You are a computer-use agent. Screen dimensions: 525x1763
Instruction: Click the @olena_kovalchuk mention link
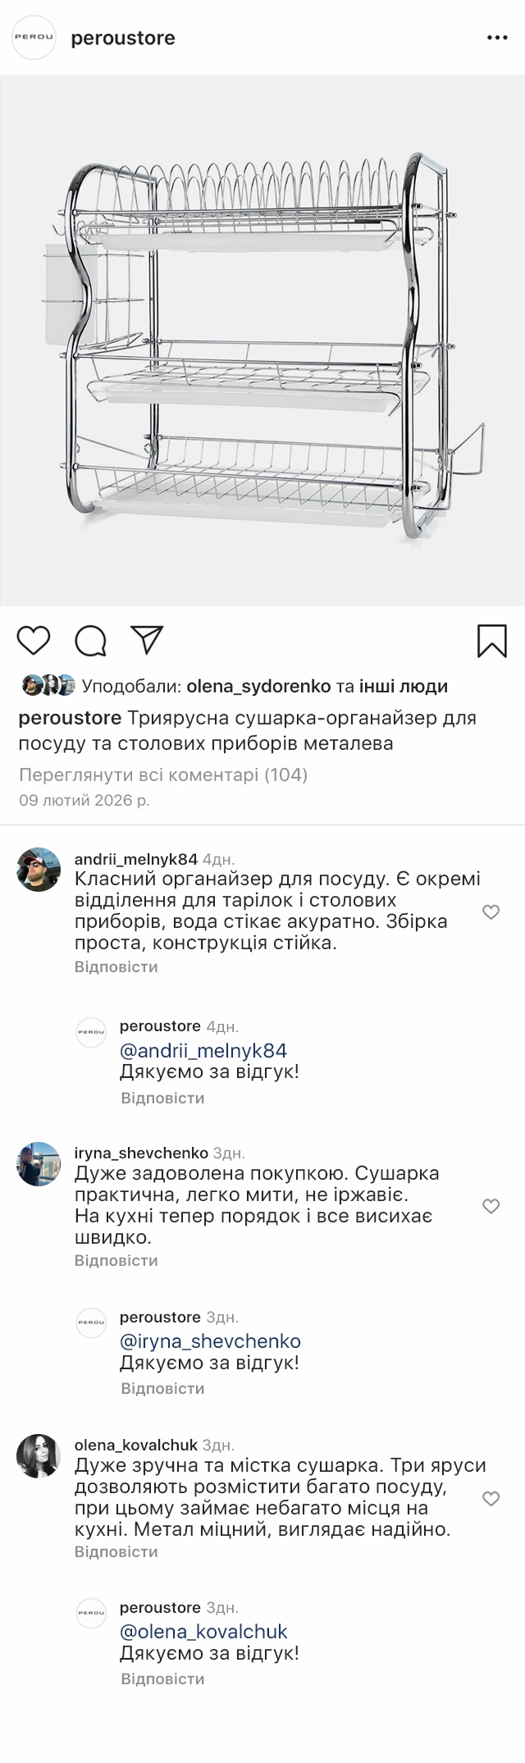point(203,1631)
